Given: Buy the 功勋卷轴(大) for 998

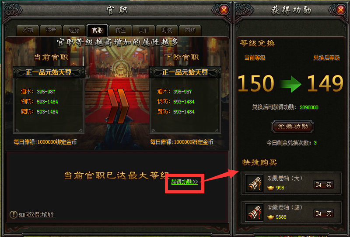Looking at the screenshot, I should click(x=323, y=185).
